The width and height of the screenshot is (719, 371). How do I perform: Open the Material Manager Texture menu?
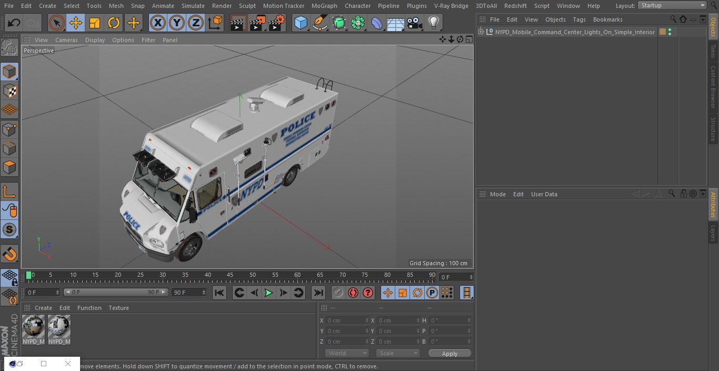tap(119, 308)
